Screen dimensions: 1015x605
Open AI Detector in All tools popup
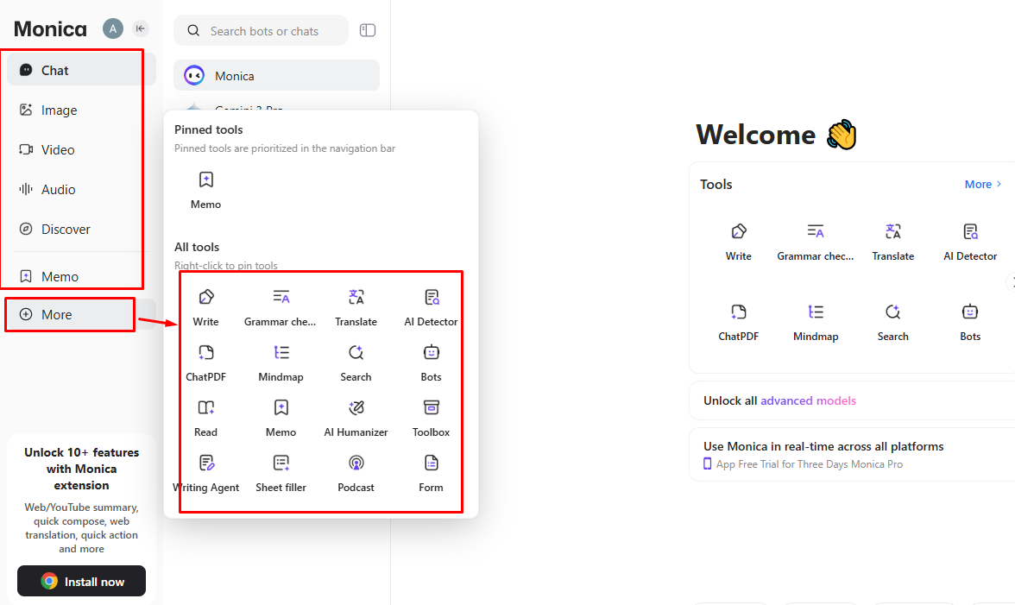click(432, 308)
